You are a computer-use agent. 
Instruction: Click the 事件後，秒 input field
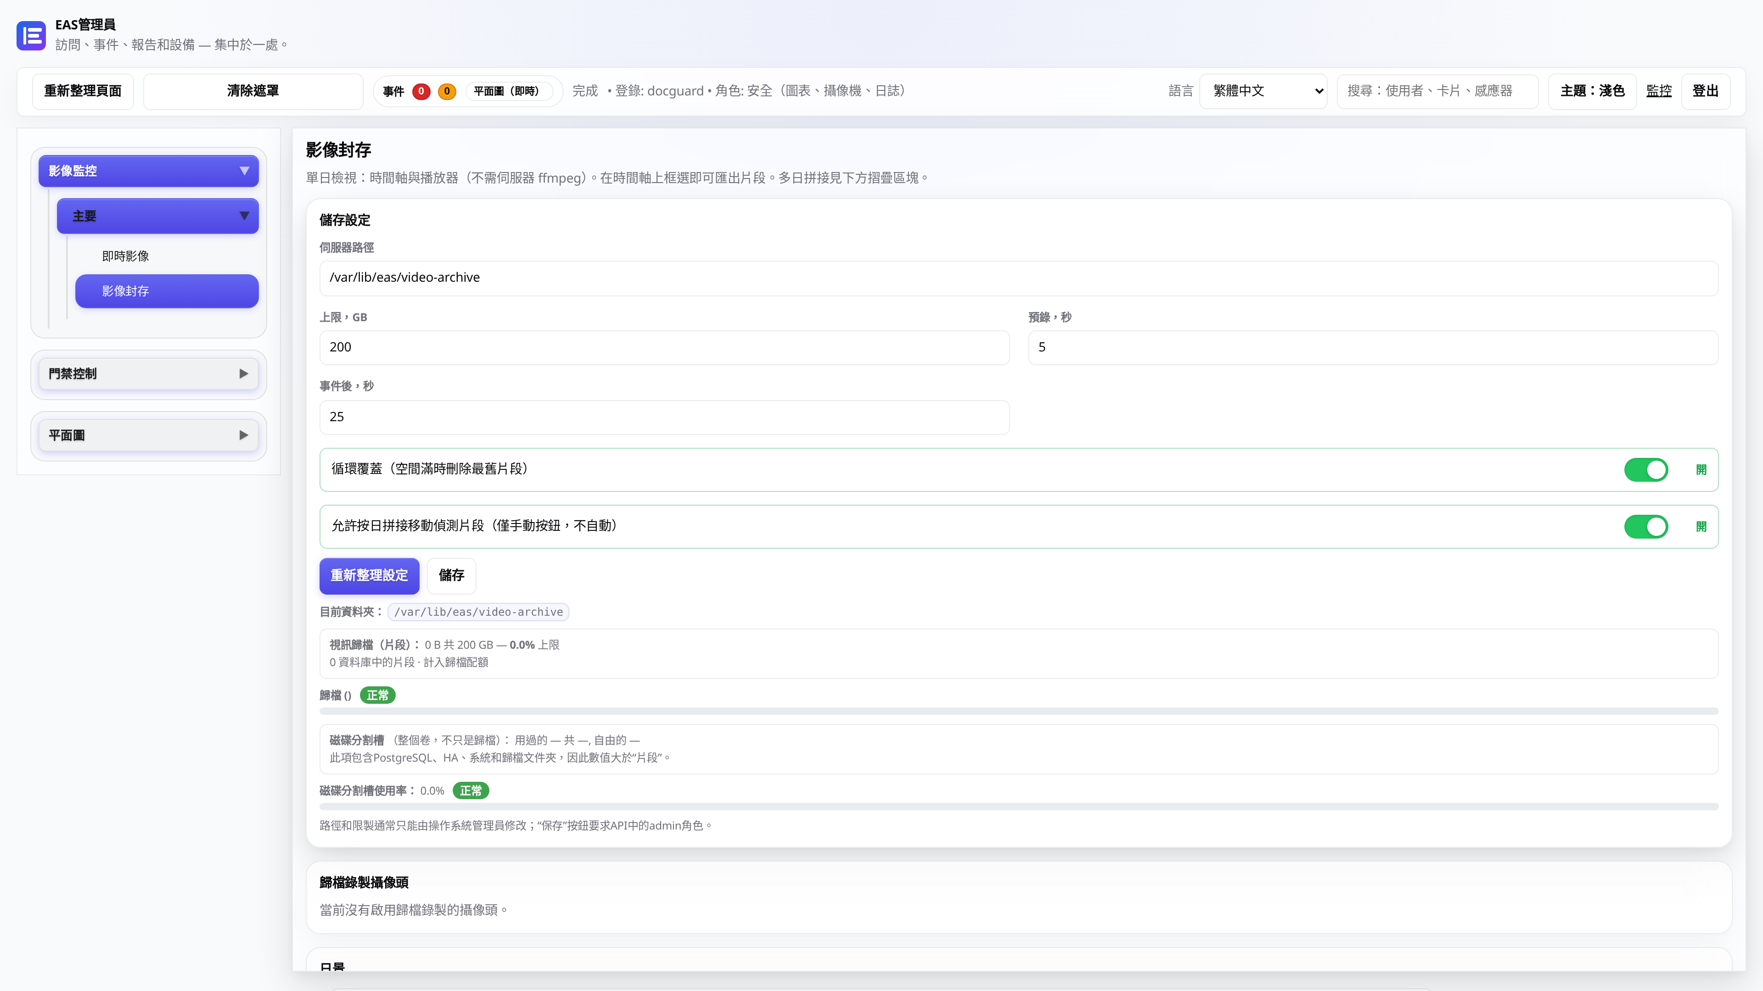(x=664, y=417)
